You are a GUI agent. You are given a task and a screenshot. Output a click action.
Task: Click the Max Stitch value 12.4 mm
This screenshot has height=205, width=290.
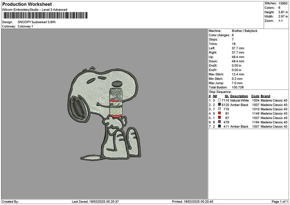(x=238, y=74)
